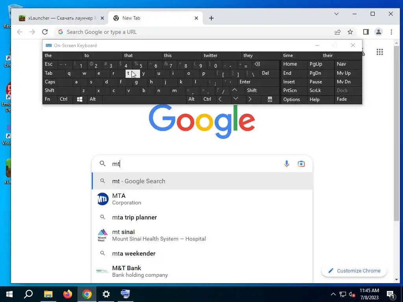Viewport: 403px width, 302px height.
Task: Toggle the Nav key on the keyboard
Action: pyautogui.click(x=348, y=64)
